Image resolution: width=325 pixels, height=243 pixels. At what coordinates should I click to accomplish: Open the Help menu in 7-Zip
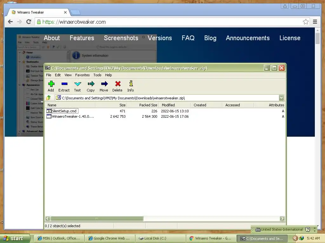(x=109, y=75)
